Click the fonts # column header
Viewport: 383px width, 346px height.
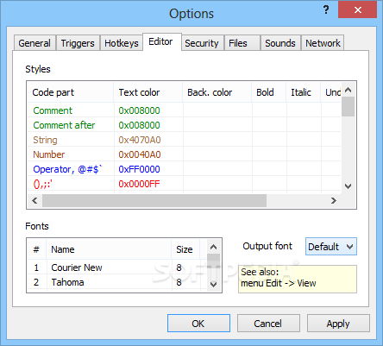[37, 249]
